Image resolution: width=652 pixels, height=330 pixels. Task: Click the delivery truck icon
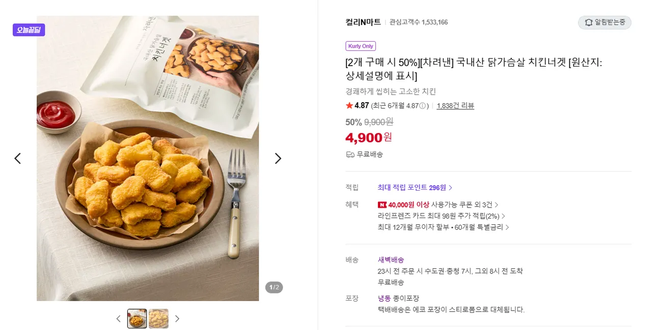[350, 155]
